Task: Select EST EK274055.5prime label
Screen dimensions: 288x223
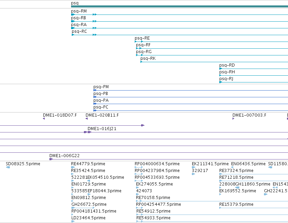Action: [x=154, y=184]
